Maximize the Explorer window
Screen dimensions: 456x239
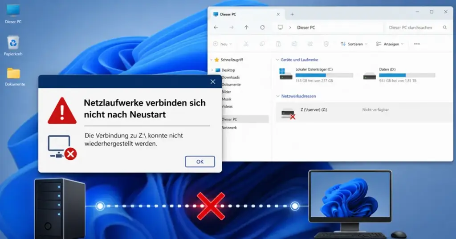click(x=432, y=12)
